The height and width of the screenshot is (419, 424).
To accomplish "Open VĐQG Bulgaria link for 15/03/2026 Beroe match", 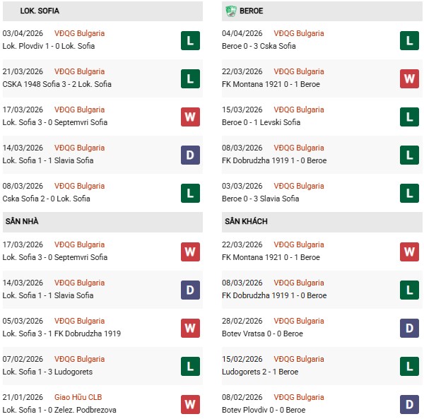I will tap(300, 110).
